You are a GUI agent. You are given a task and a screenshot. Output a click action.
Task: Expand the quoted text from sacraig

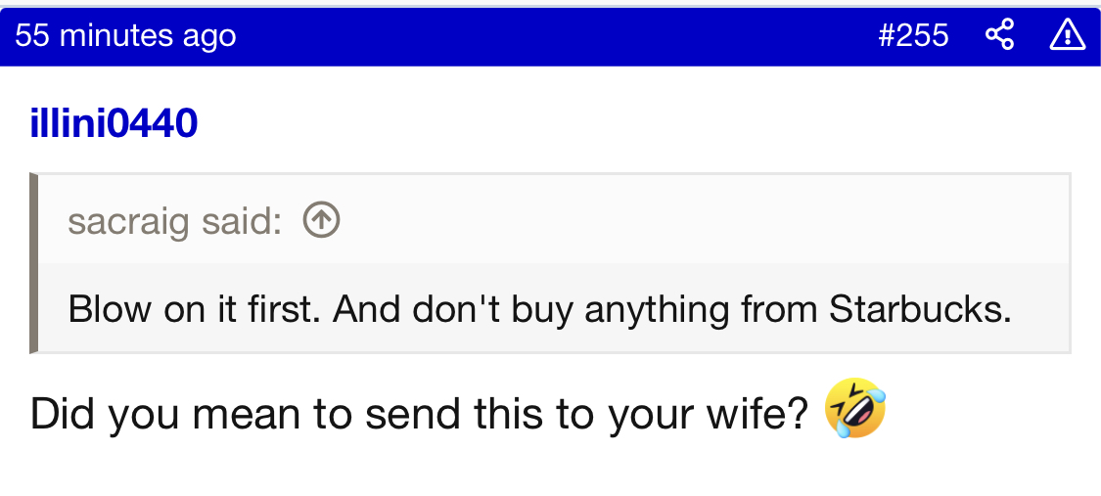(538, 309)
